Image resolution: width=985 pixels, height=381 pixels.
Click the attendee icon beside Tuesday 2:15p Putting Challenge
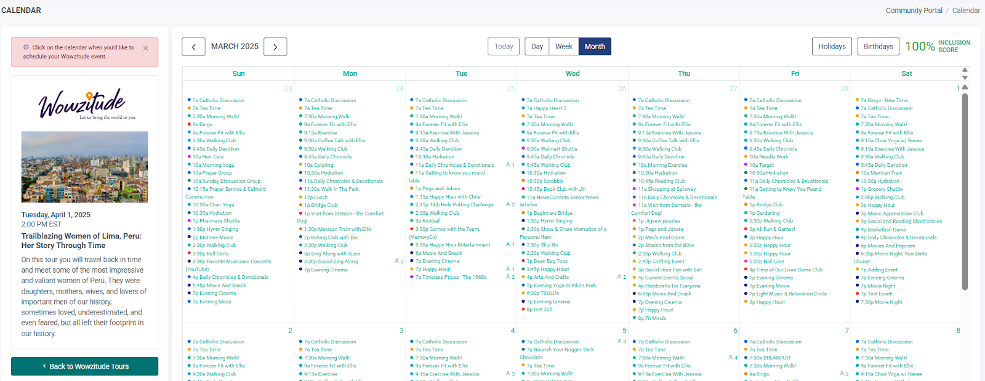510,204
